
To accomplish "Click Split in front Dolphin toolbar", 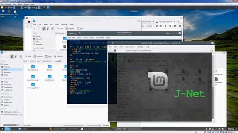I will tap(48, 57).
